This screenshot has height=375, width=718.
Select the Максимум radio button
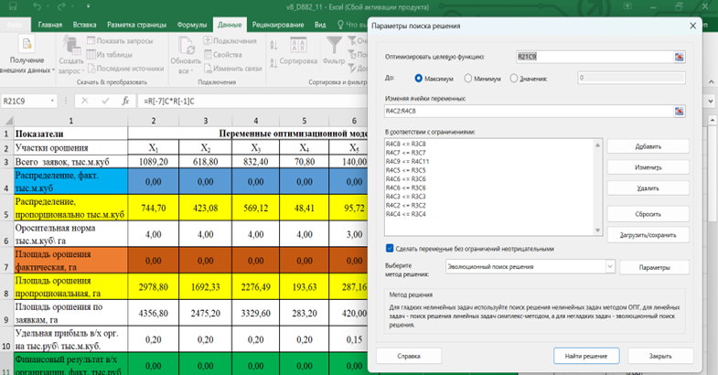coord(420,79)
